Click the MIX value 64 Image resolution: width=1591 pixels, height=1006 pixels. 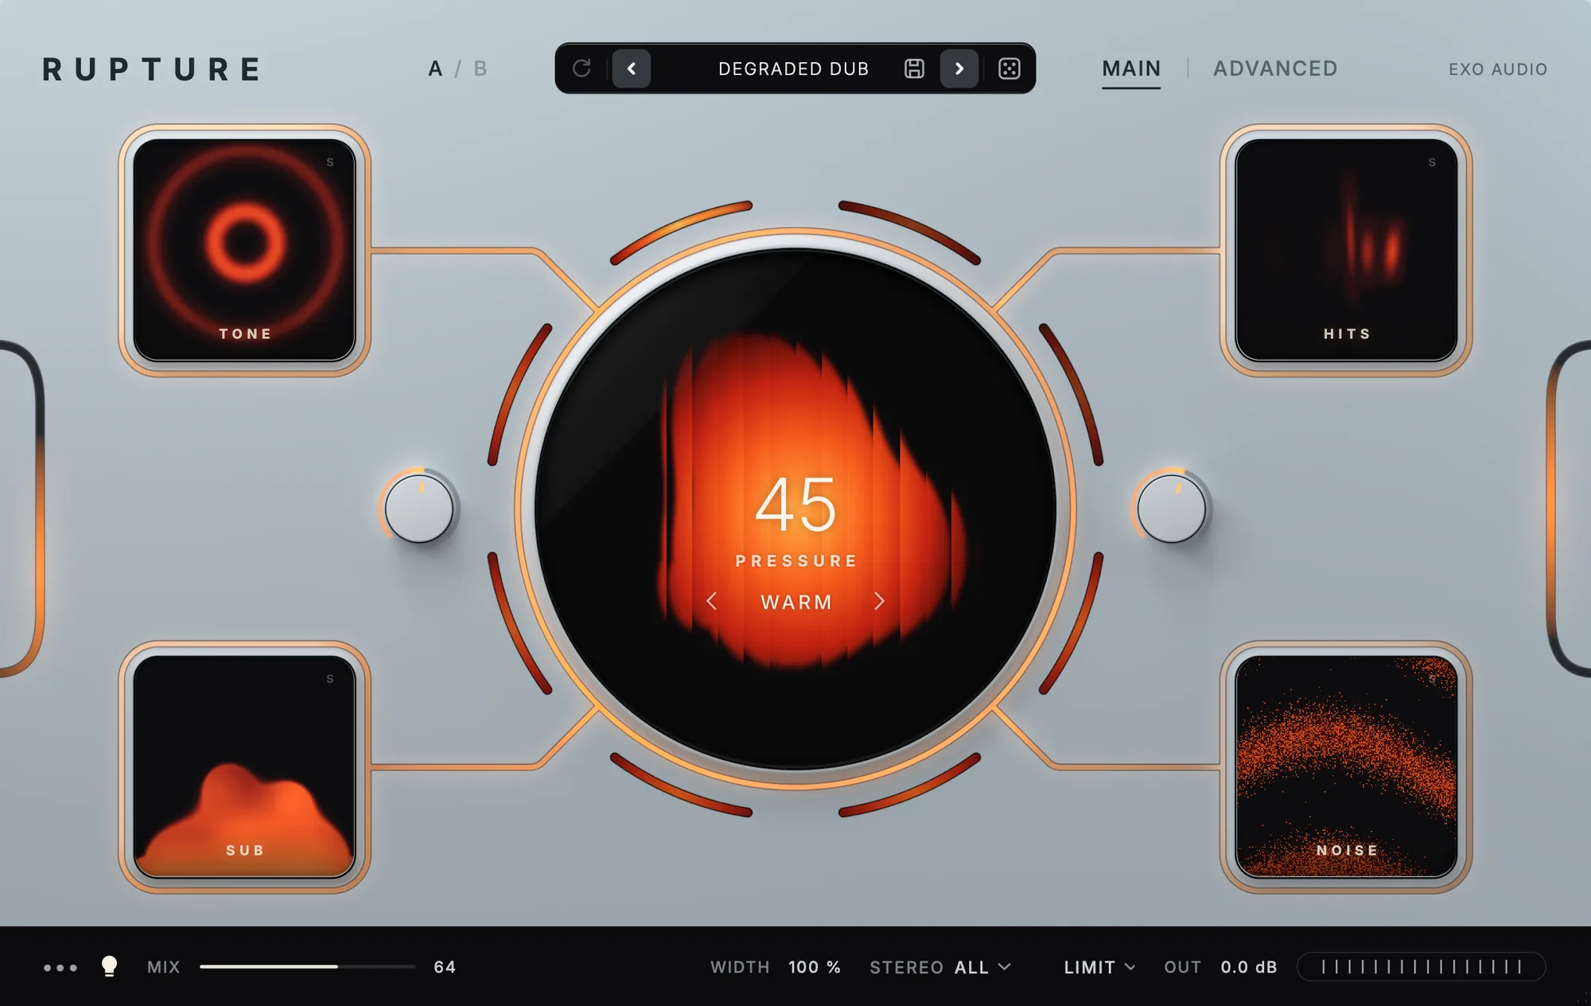(x=445, y=967)
